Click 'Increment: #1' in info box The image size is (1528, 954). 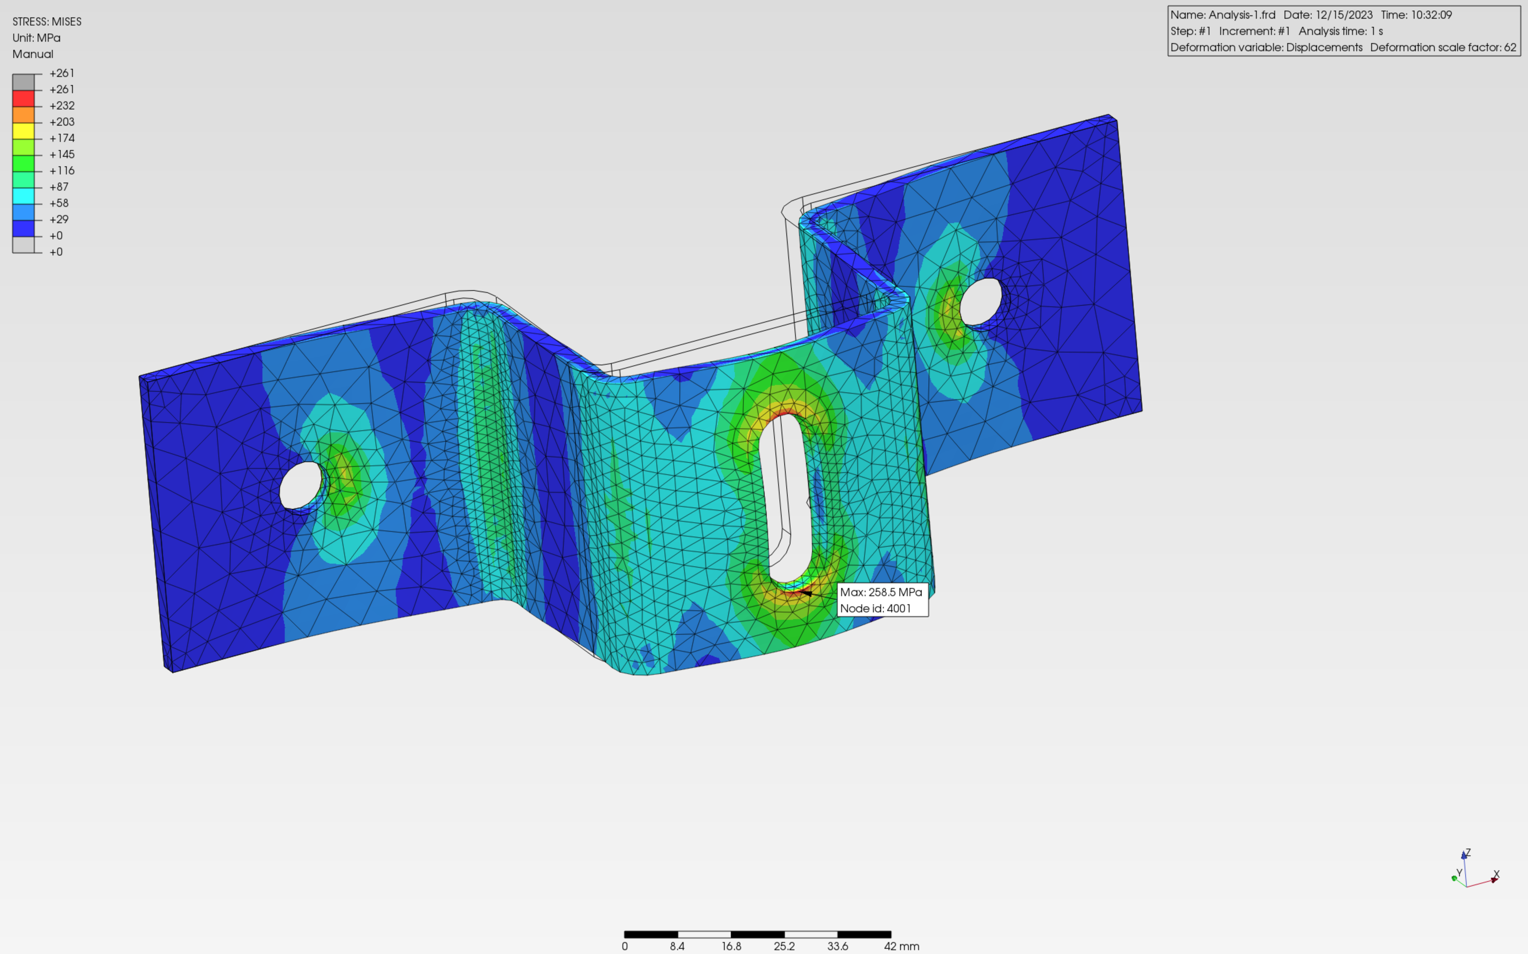(x=1254, y=31)
